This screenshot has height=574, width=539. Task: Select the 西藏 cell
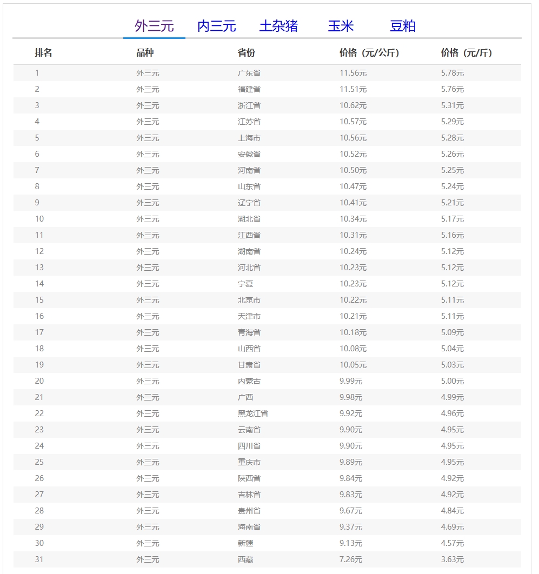coord(245,559)
